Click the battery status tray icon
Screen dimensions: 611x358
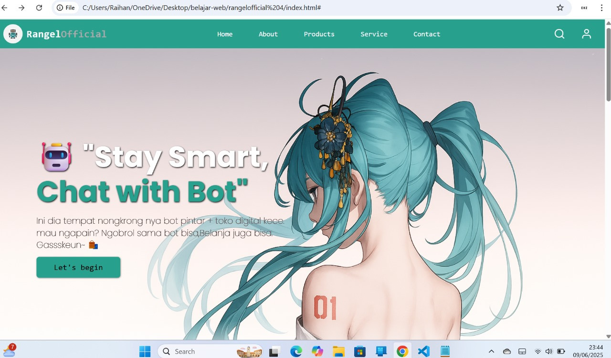(x=561, y=351)
